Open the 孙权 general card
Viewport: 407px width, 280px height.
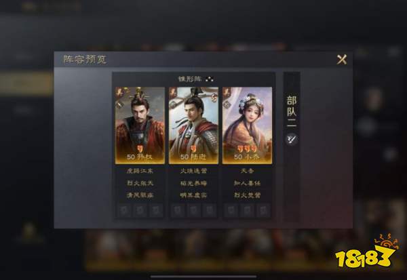pos(140,125)
